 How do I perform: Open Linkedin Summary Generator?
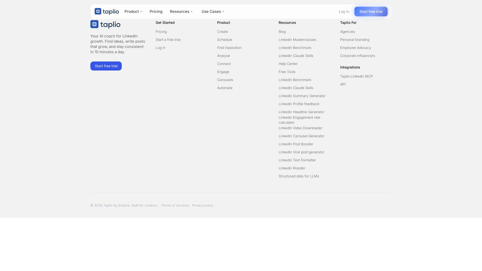pos(302,96)
